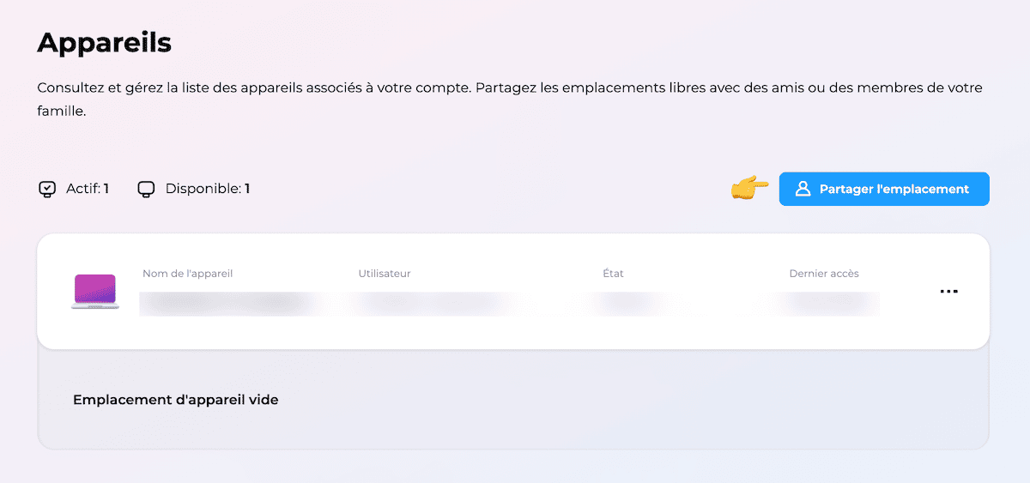Viewport: 1030px width, 483px height.
Task: Click the Actif checkmark device icon
Action: (x=47, y=189)
